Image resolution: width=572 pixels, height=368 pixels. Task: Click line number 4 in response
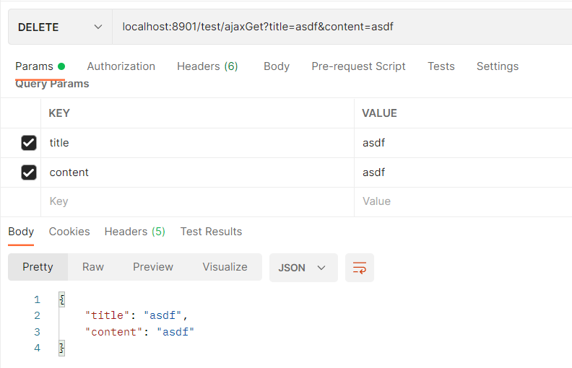point(38,349)
